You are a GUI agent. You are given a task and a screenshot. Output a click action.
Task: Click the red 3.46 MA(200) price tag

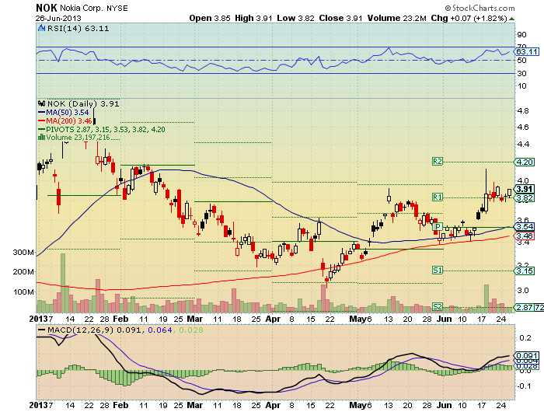525,236
